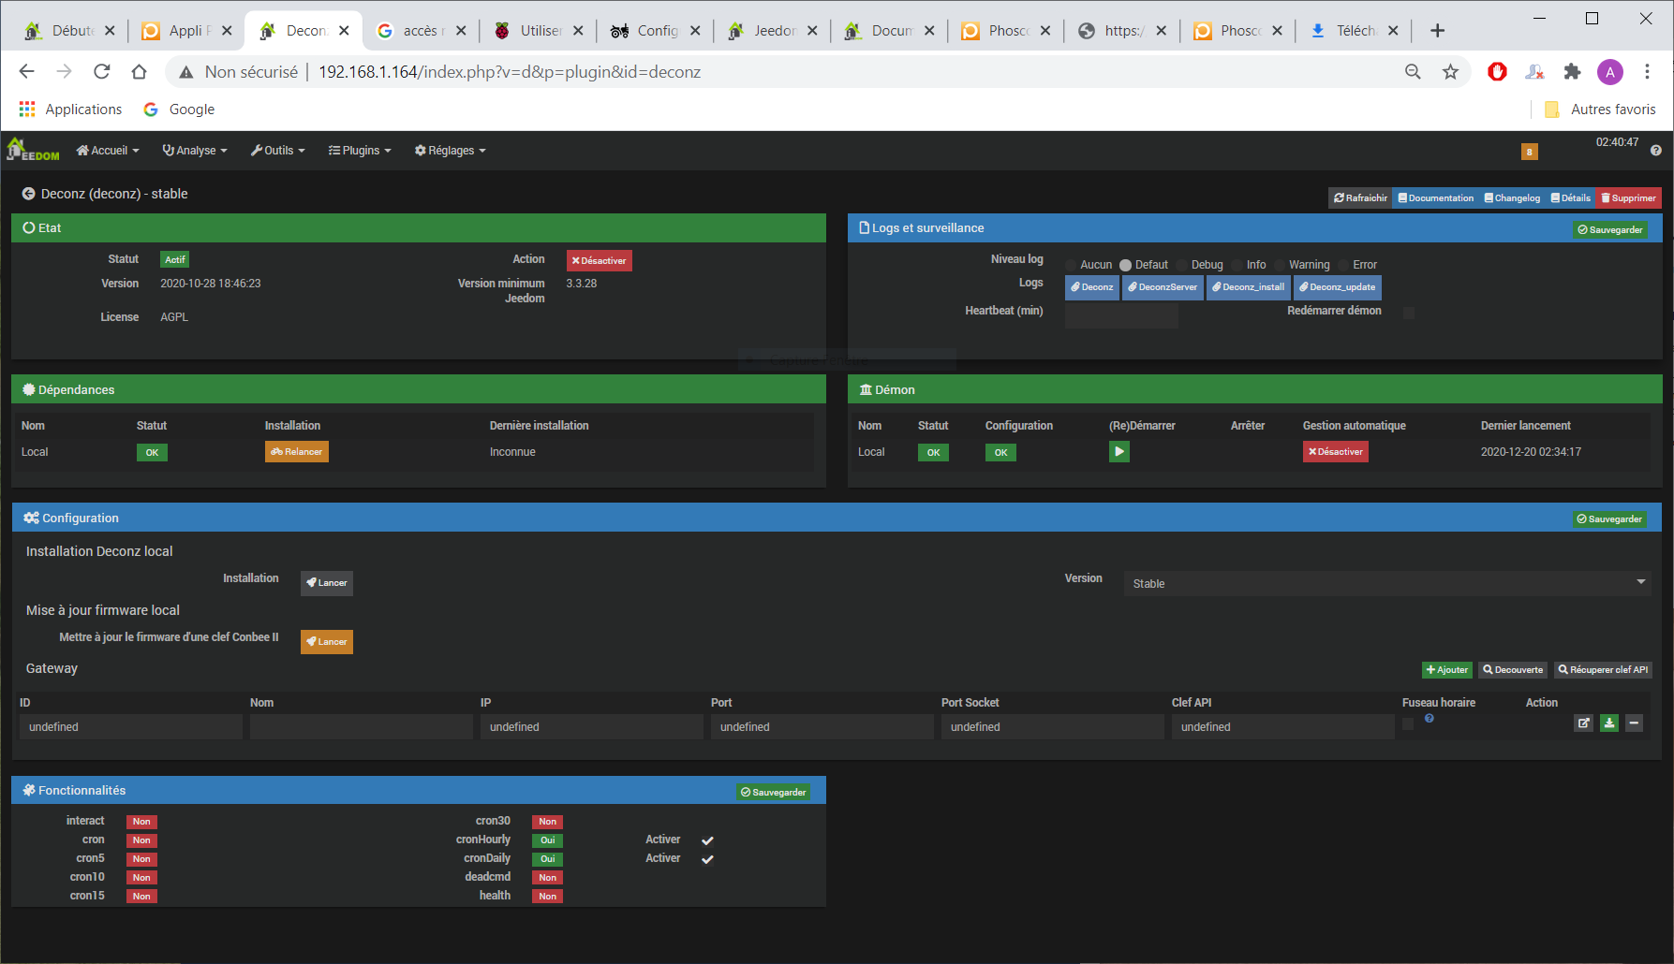Click the Decouverte button

pyautogui.click(x=1513, y=670)
